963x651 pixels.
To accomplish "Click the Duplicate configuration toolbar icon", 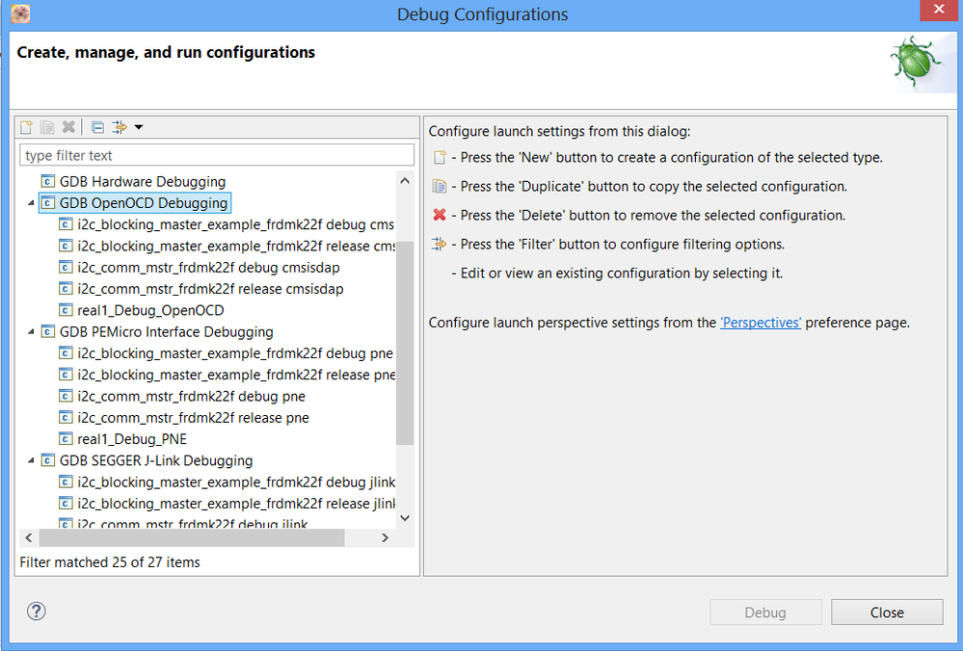I will pyautogui.click(x=47, y=127).
